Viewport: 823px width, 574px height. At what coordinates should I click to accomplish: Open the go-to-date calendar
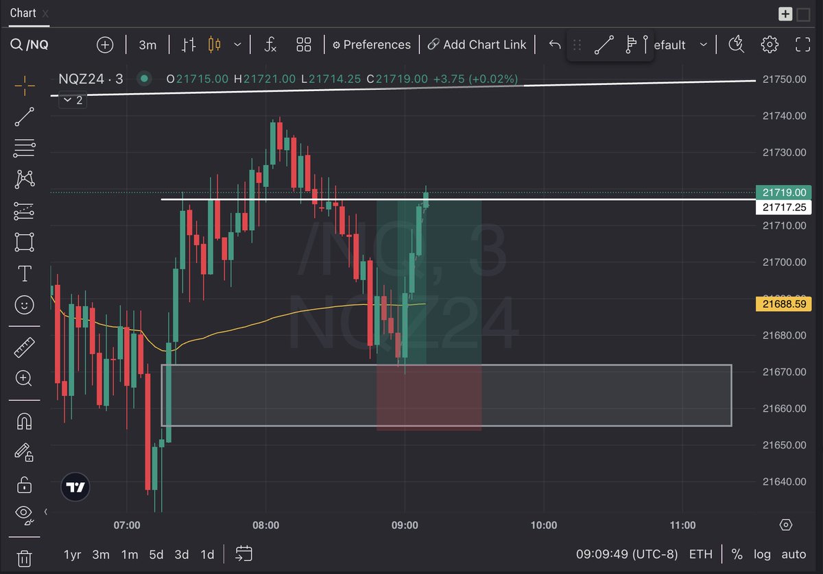point(243,553)
